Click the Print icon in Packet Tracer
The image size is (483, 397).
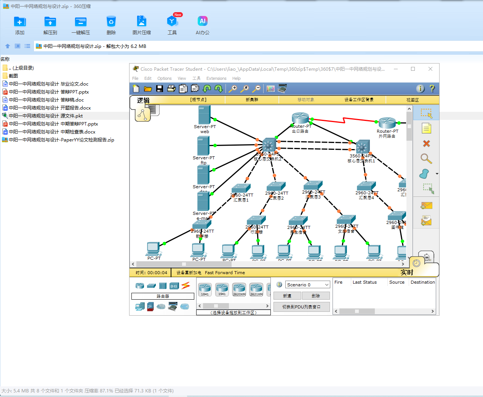[171, 89]
